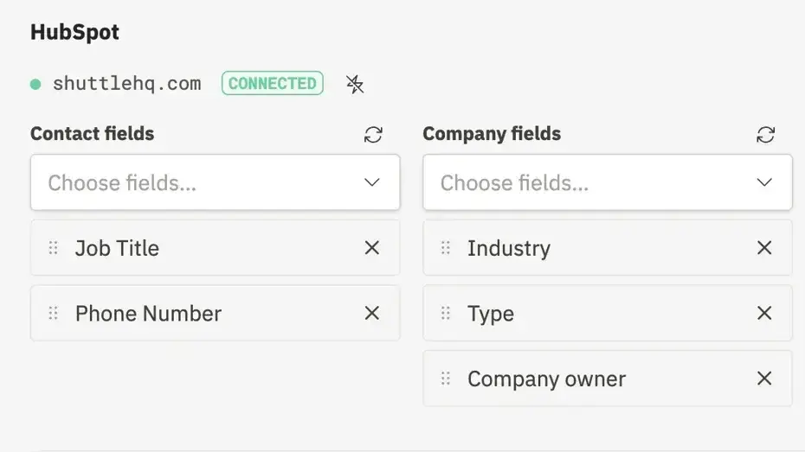Click the Job Title drag handle

pos(54,248)
